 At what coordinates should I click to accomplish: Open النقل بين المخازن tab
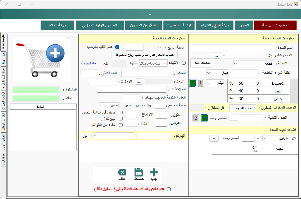143,25
